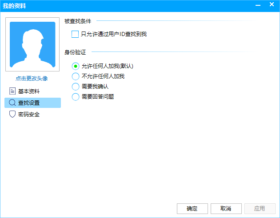Select the 查找设置 section
This screenshot has width=280, height=218.
(x=33, y=103)
